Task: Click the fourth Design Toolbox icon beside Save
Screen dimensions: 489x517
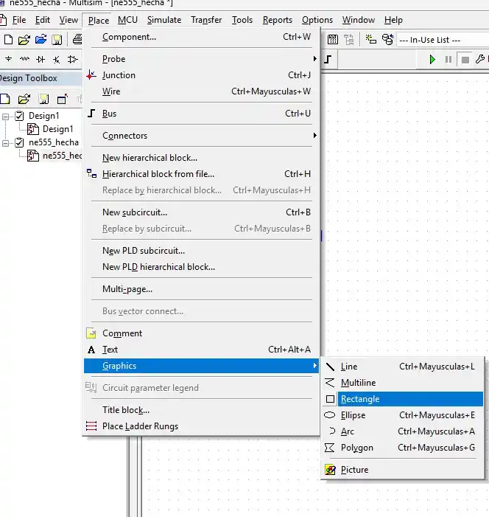Action: (63, 99)
